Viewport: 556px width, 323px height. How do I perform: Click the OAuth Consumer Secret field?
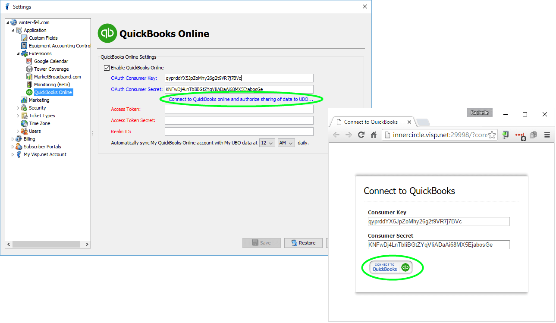click(x=239, y=89)
